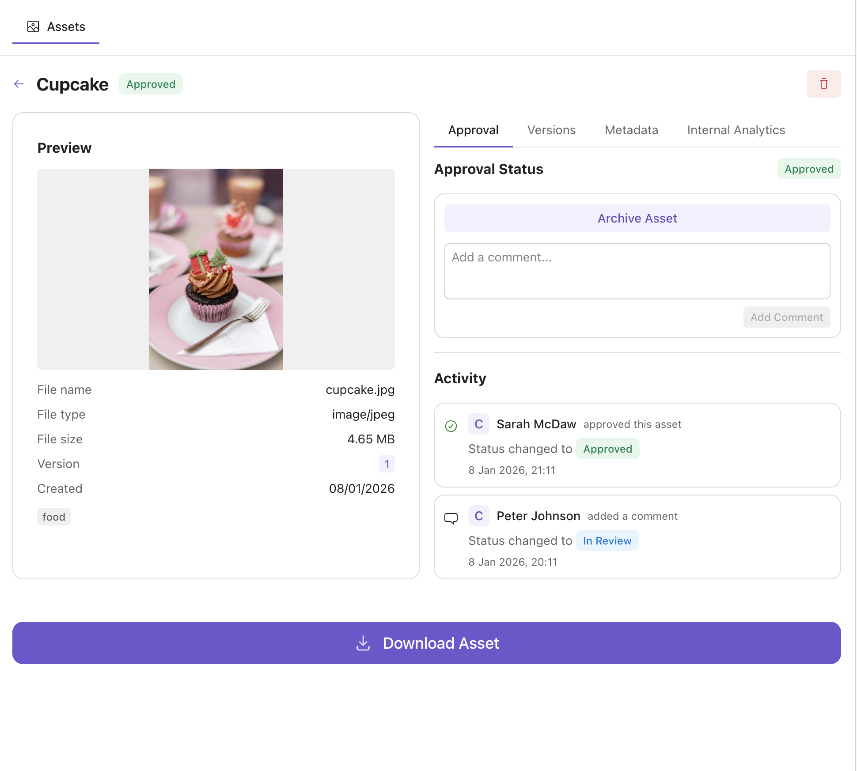
Task: Click the green checkmark approval icon
Action: [x=451, y=426]
